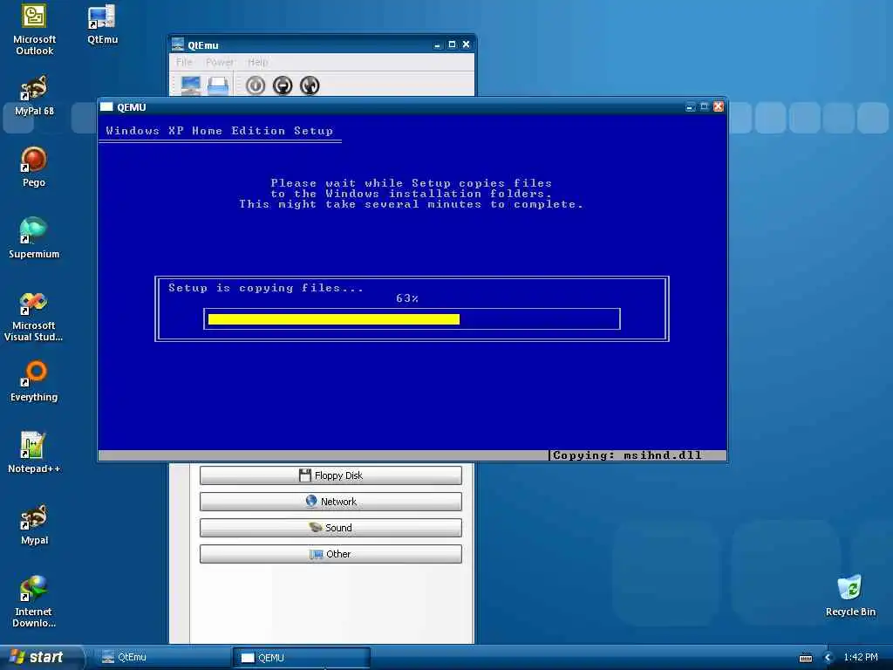Open the Floppy Disk settings button
Viewport: 893px width, 670px height.
pos(331,475)
